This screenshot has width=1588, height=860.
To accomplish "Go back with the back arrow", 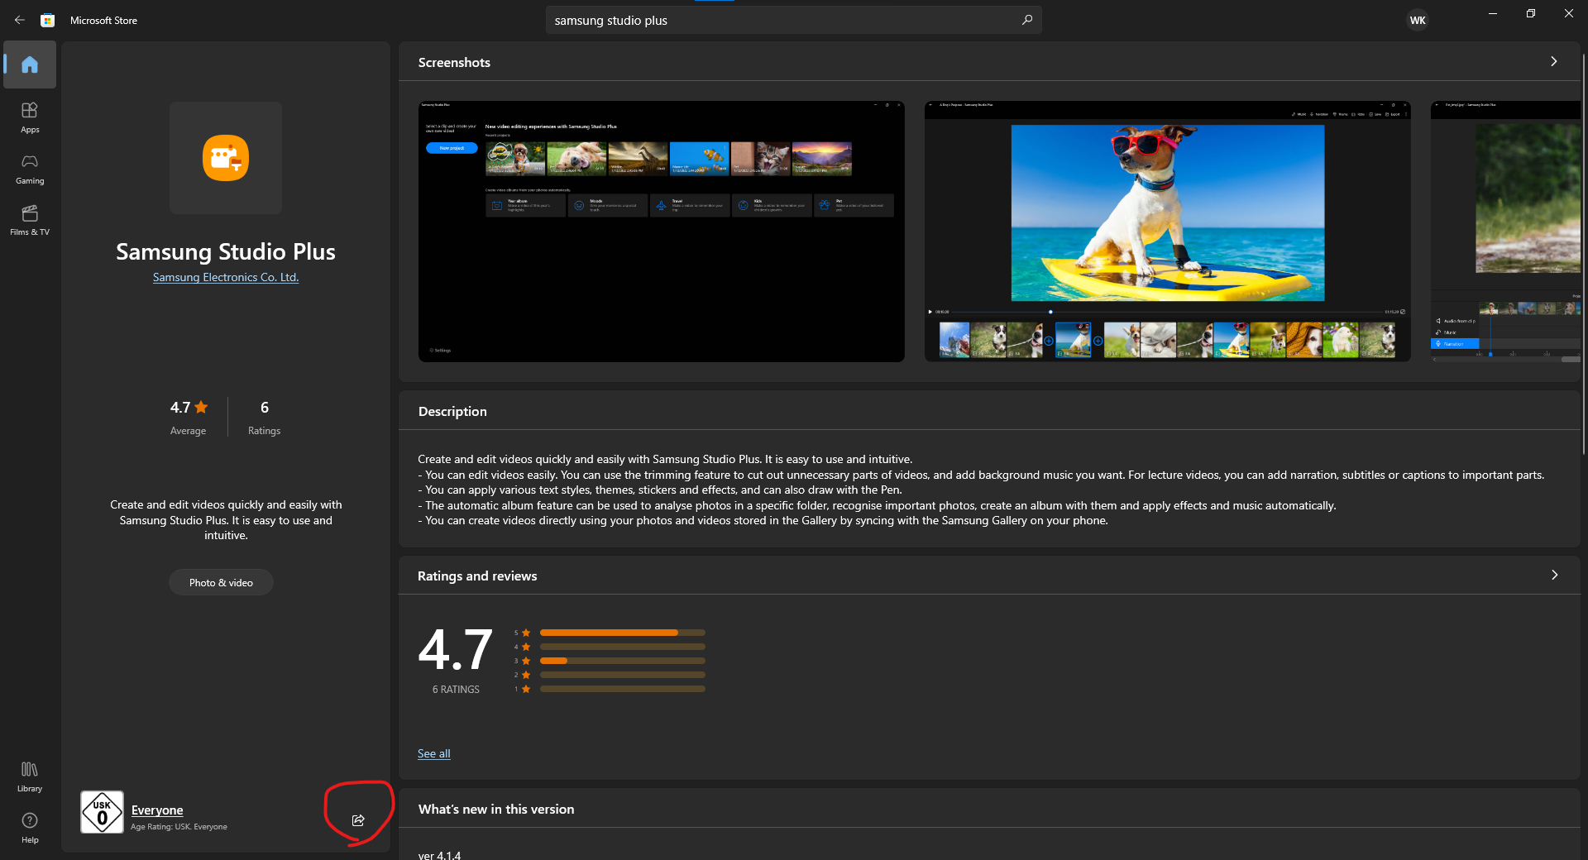I will 20,20.
